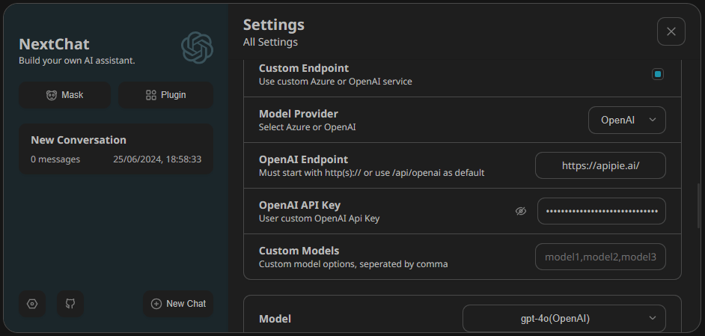The width and height of the screenshot is (705, 336).
Task: Click the OpenAI API Key password field
Action: click(601, 211)
